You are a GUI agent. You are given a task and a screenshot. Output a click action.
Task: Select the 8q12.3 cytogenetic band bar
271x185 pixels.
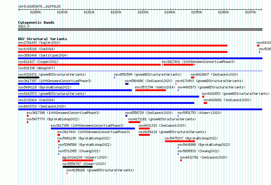click(140, 29)
